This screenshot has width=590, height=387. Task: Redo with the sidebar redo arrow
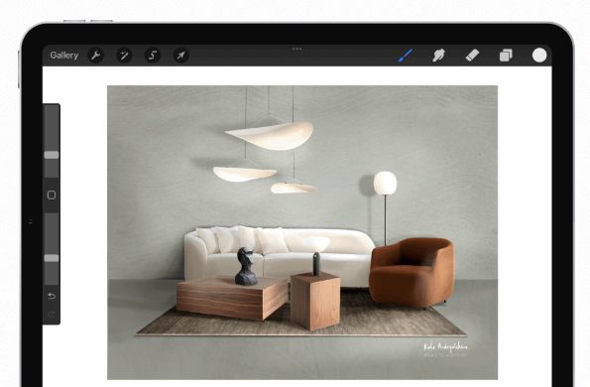point(52,314)
